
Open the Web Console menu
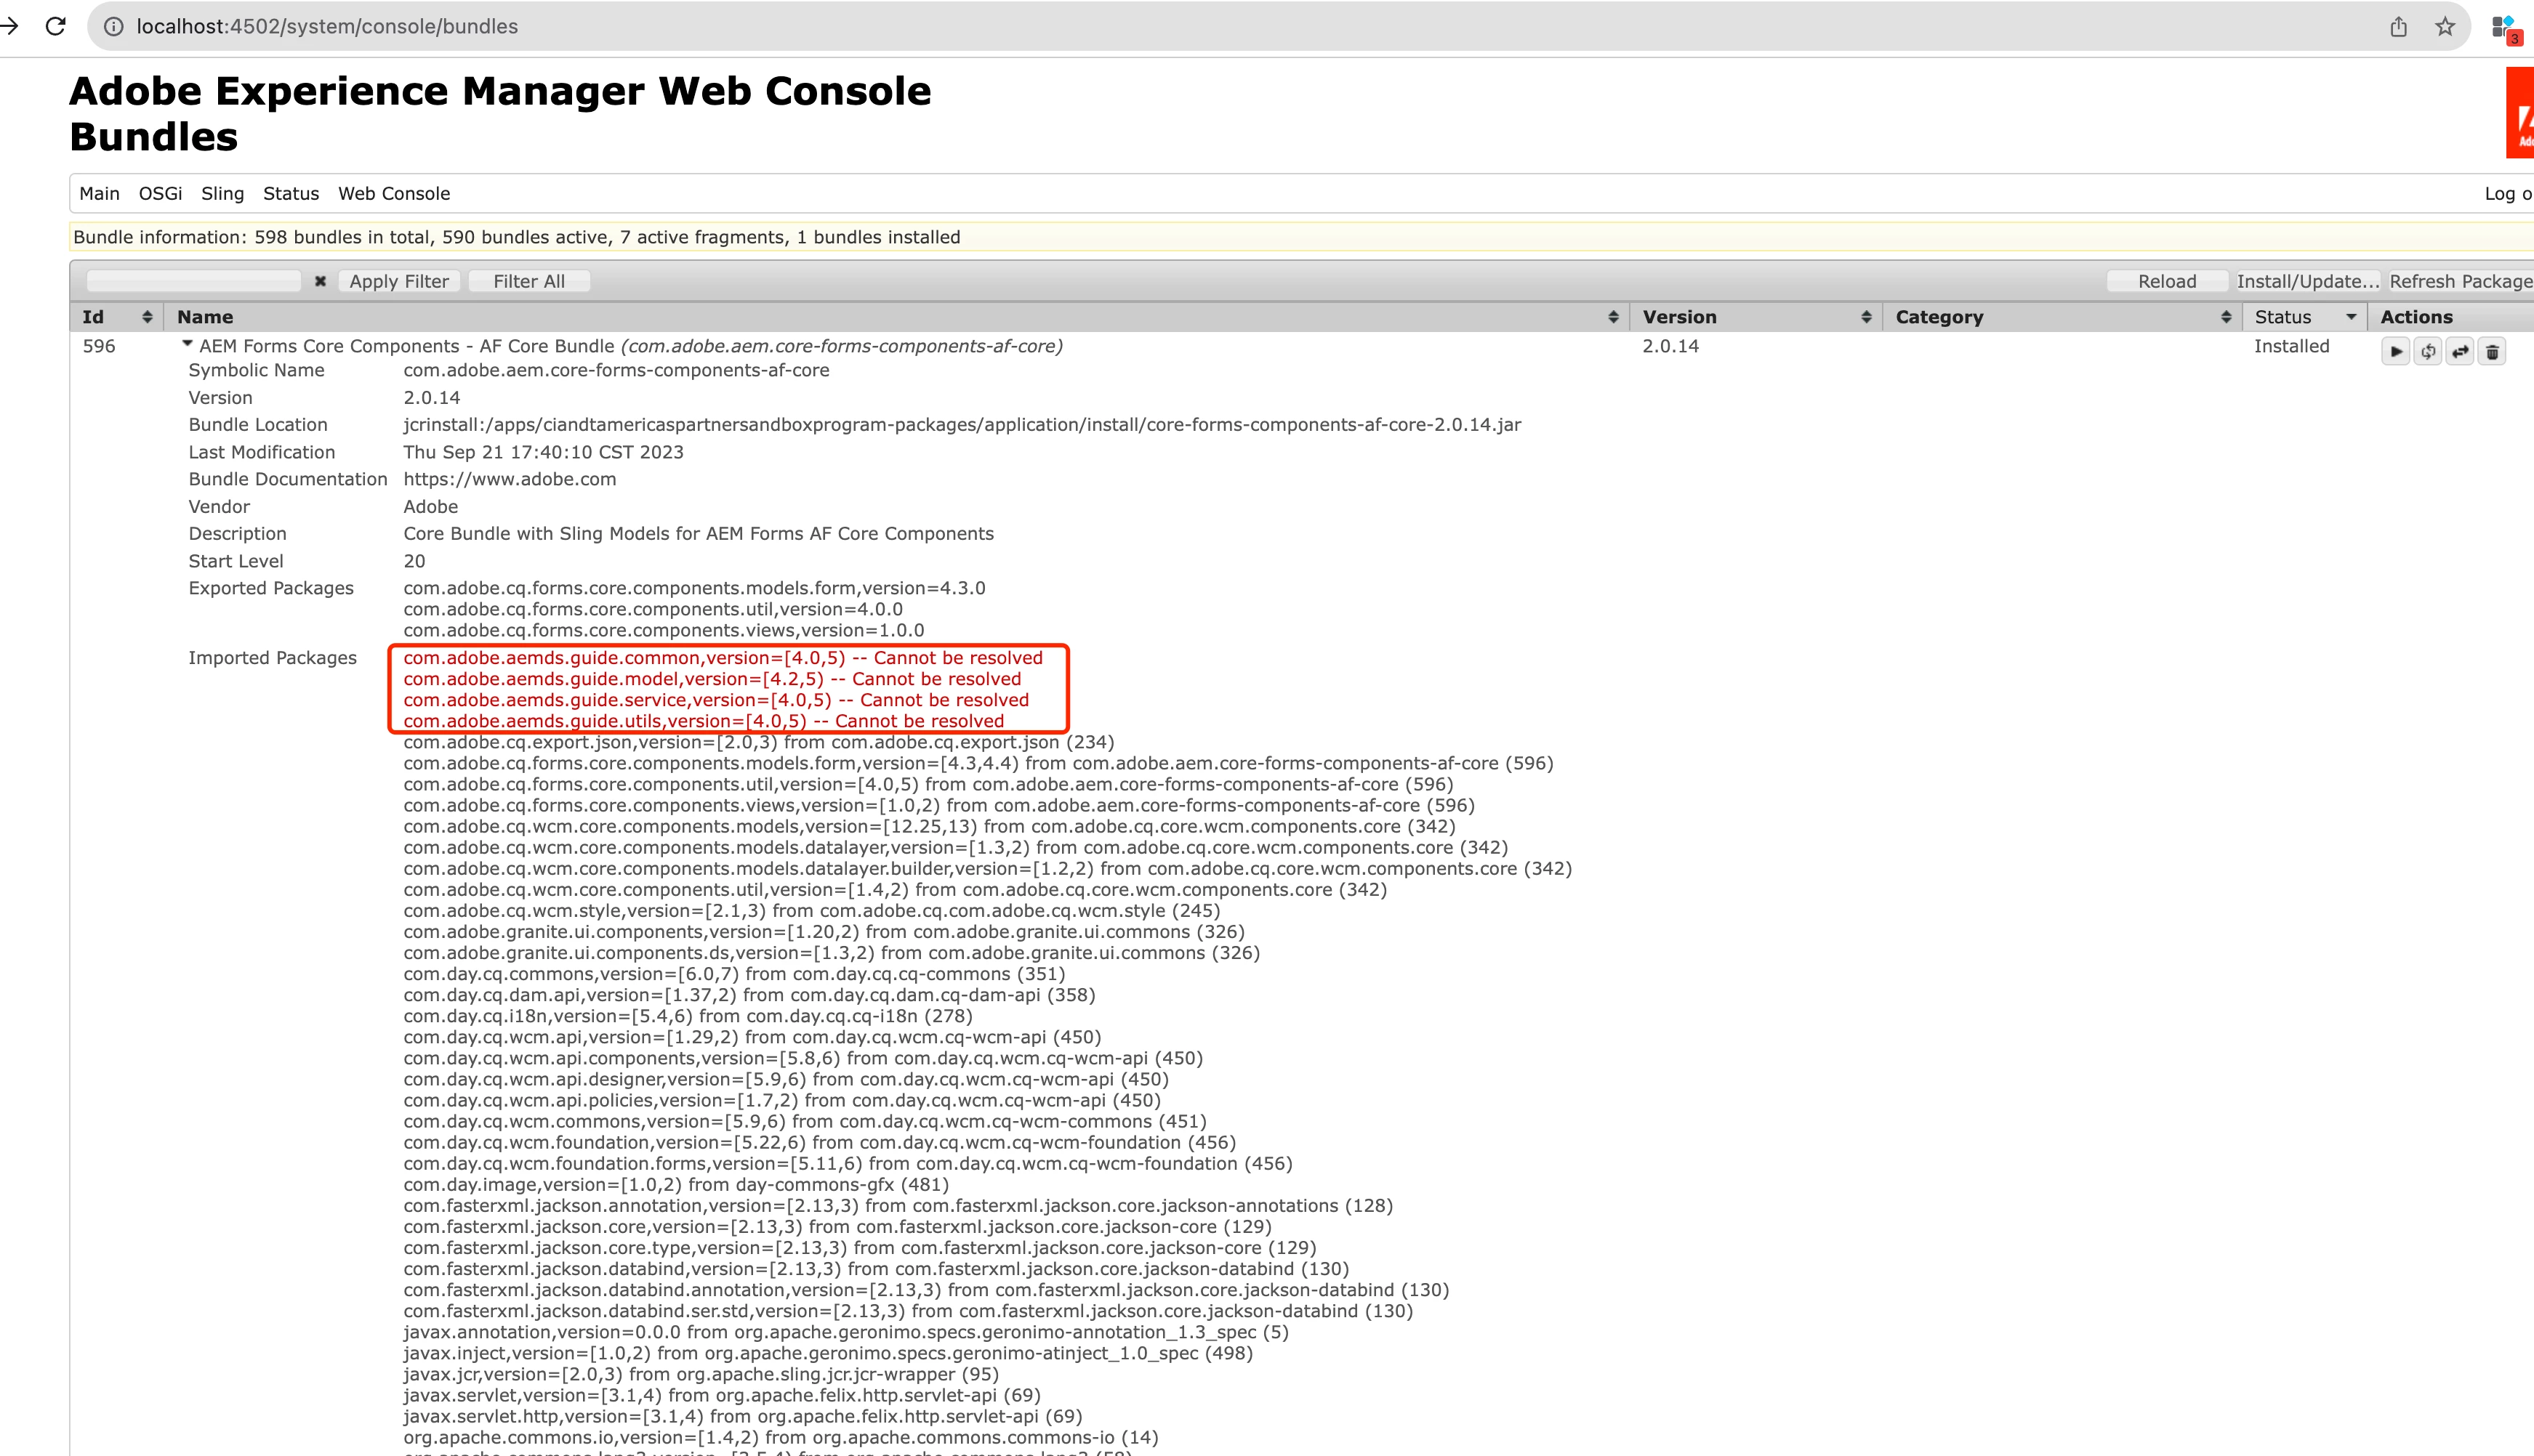coord(393,194)
